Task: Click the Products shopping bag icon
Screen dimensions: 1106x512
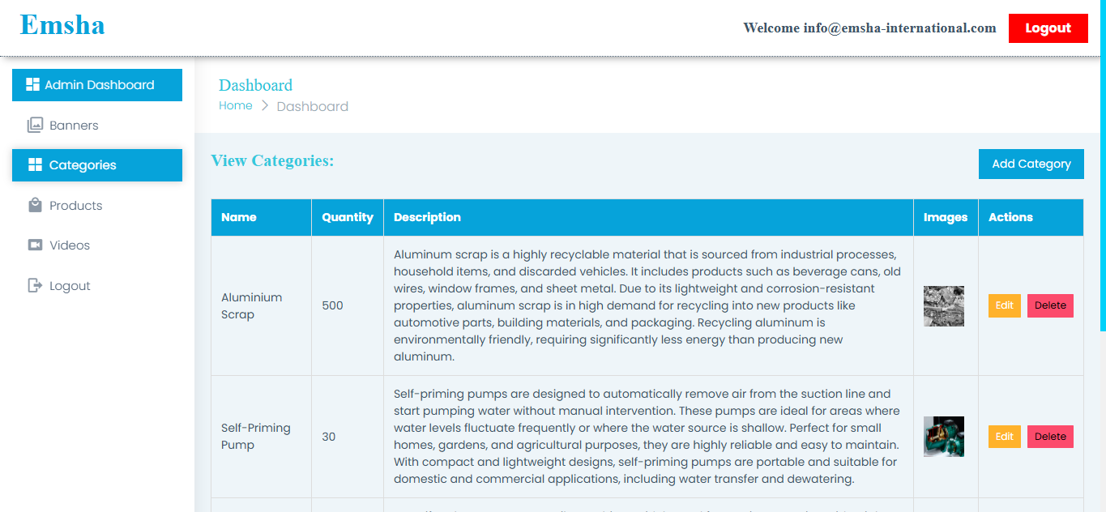Action: point(35,206)
